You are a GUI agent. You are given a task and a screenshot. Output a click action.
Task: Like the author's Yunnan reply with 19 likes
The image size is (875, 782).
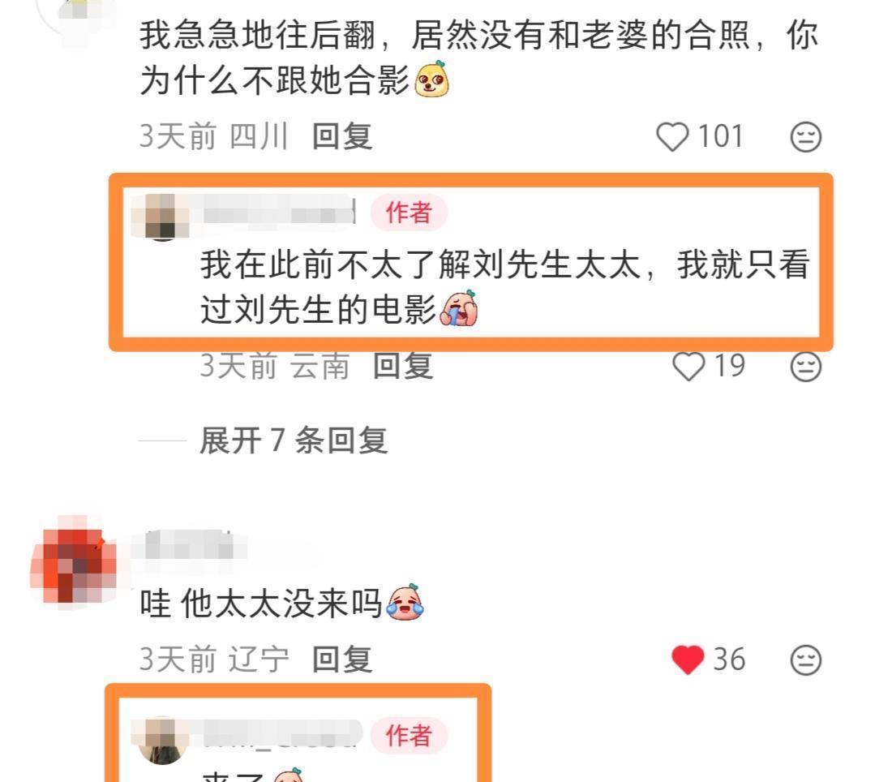click(688, 366)
